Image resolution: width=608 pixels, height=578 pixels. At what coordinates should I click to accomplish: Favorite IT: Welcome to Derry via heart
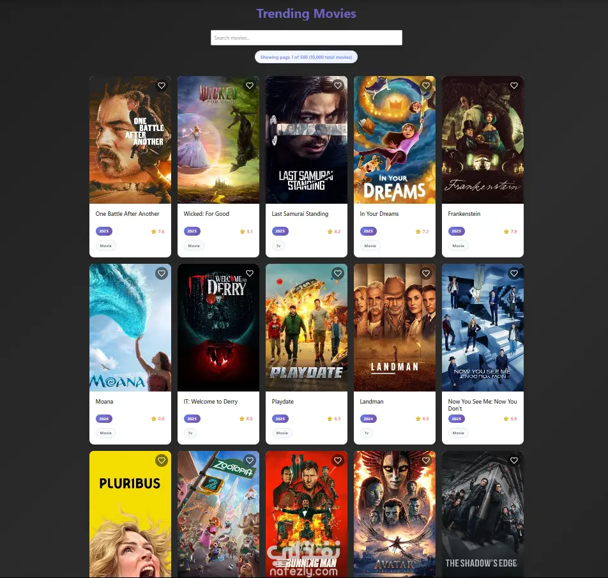click(x=250, y=273)
